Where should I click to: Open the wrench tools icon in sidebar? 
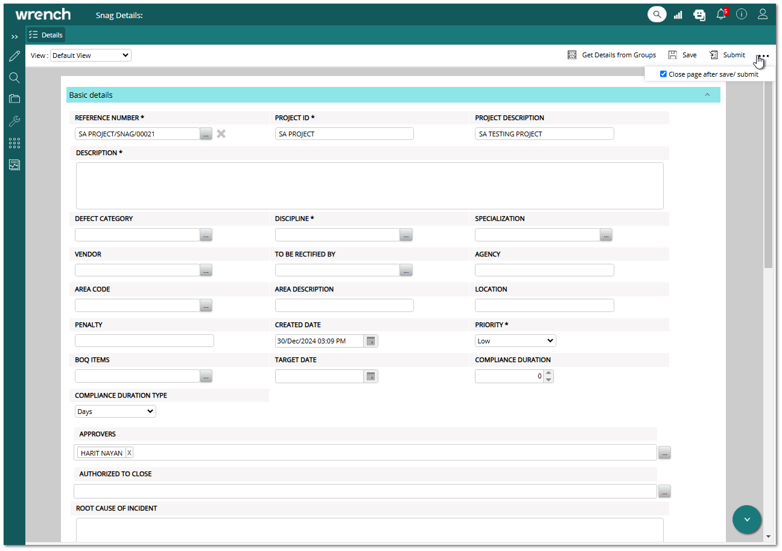point(14,121)
